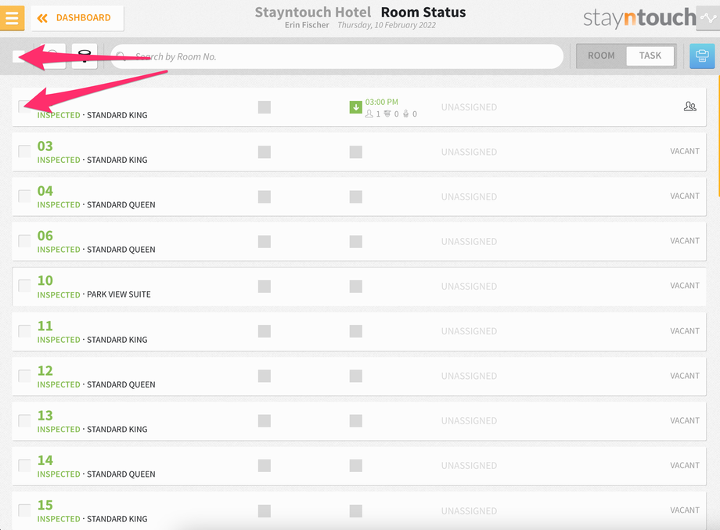Open the room filter funnel button
720x530 pixels.
[x=85, y=56]
